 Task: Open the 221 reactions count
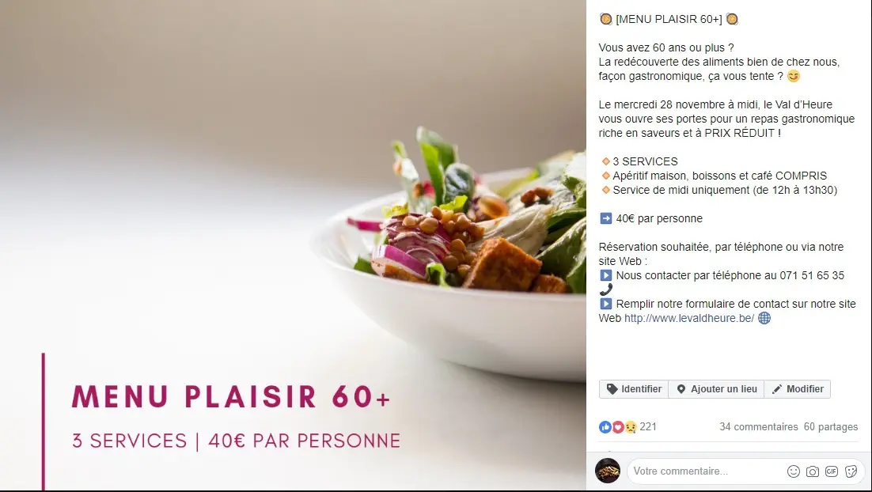pyautogui.click(x=648, y=427)
